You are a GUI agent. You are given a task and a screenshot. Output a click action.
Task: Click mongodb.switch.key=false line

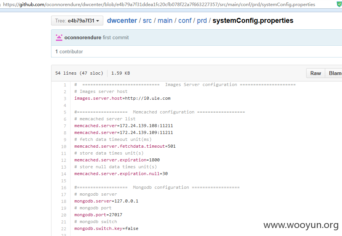tap(106, 228)
